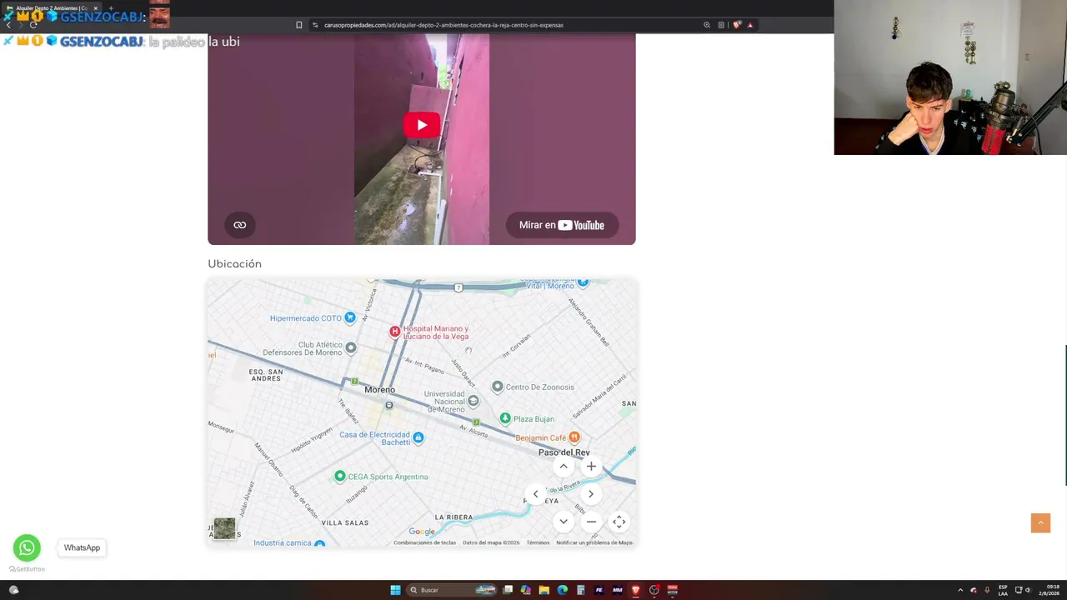The image size is (1067, 600).
Task: Select Industria carnica map marker
Action: coord(319,543)
